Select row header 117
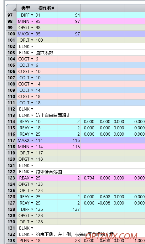The width and height of the screenshot is (145, 244). 11,140
